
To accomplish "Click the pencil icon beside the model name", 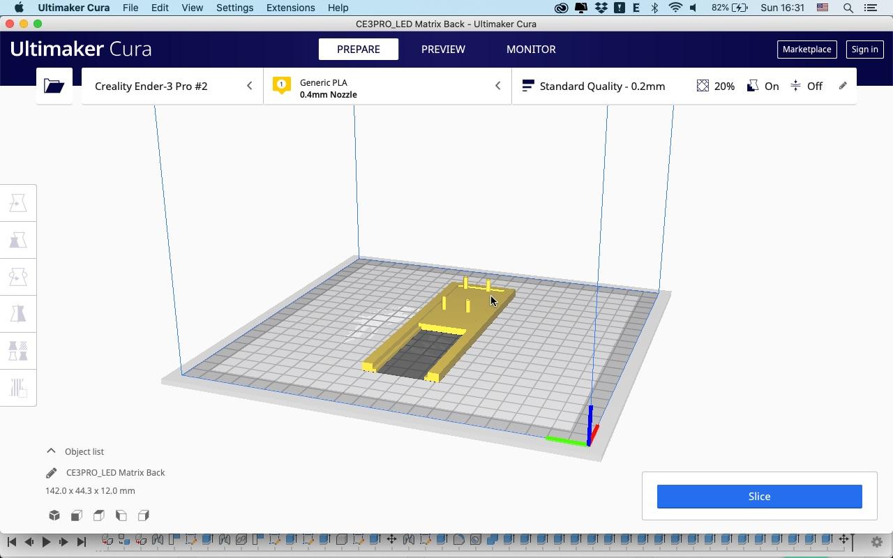I will coord(52,473).
